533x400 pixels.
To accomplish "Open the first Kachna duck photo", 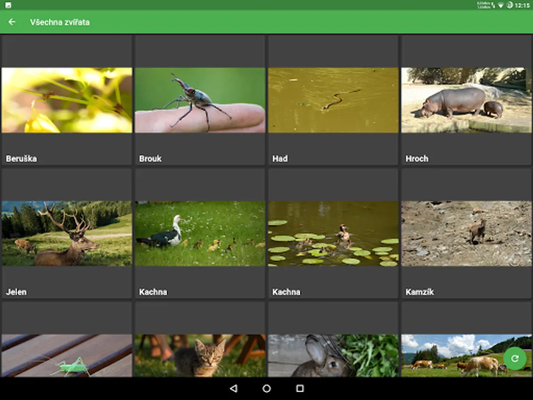I will (x=200, y=233).
